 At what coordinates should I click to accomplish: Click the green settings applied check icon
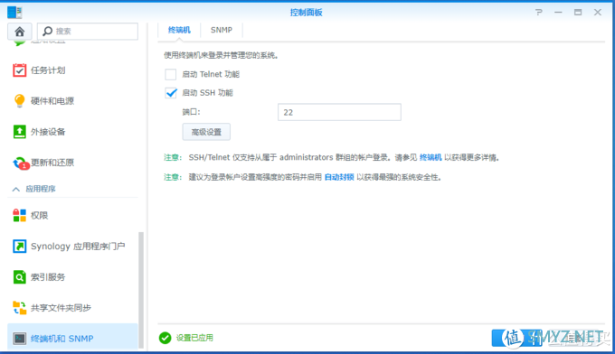[x=166, y=338]
